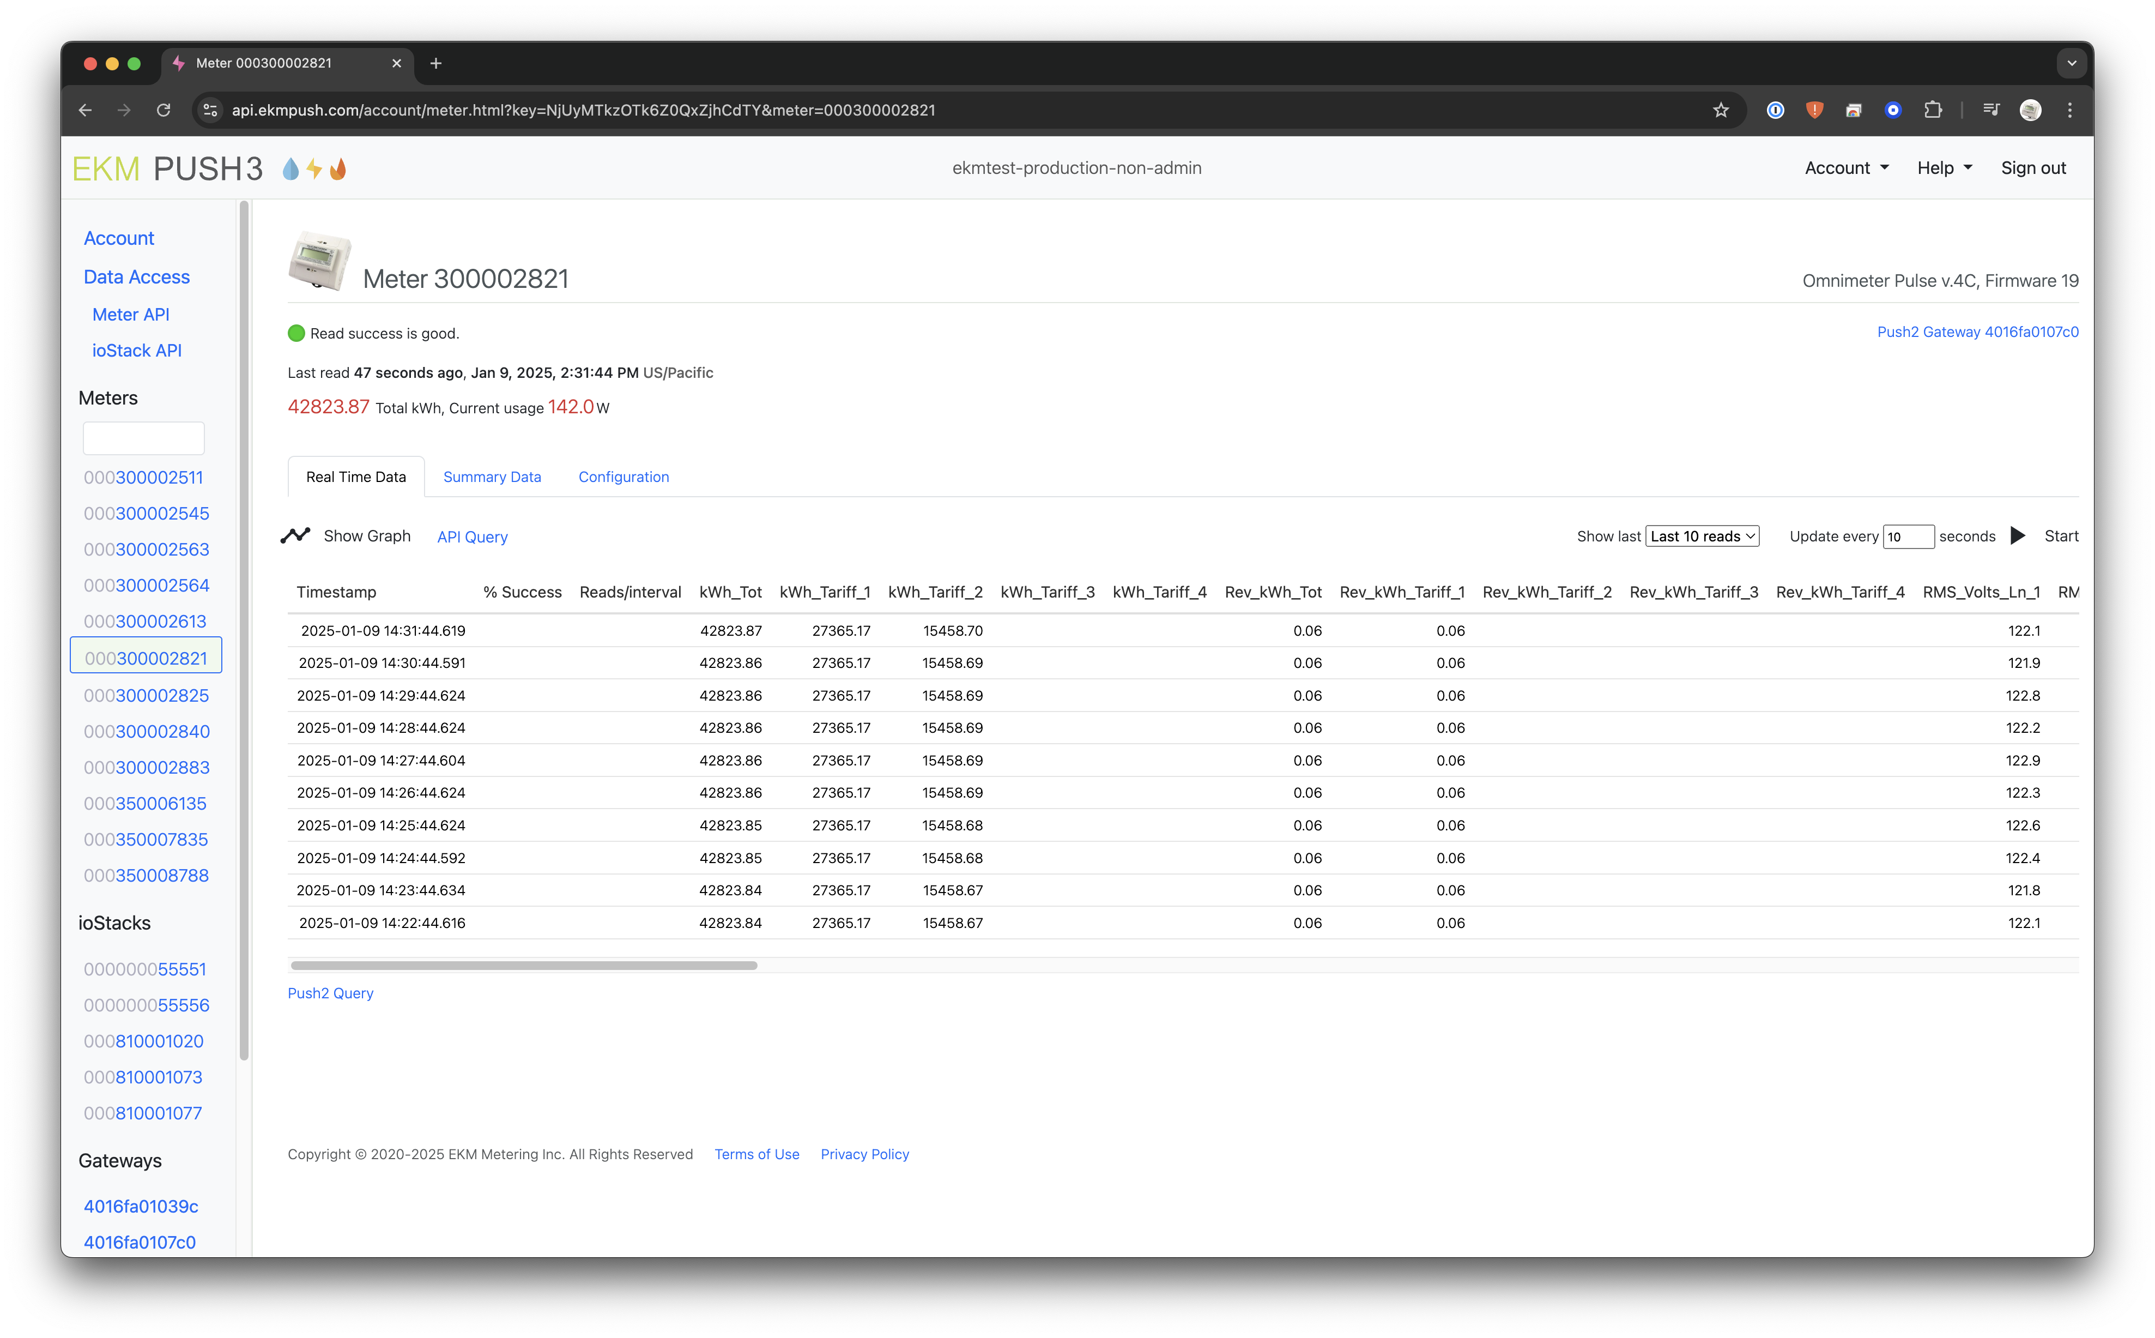2155x1338 pixels.
Task: Expand the Account dropdown menu
Action: tap(1847, 168)
